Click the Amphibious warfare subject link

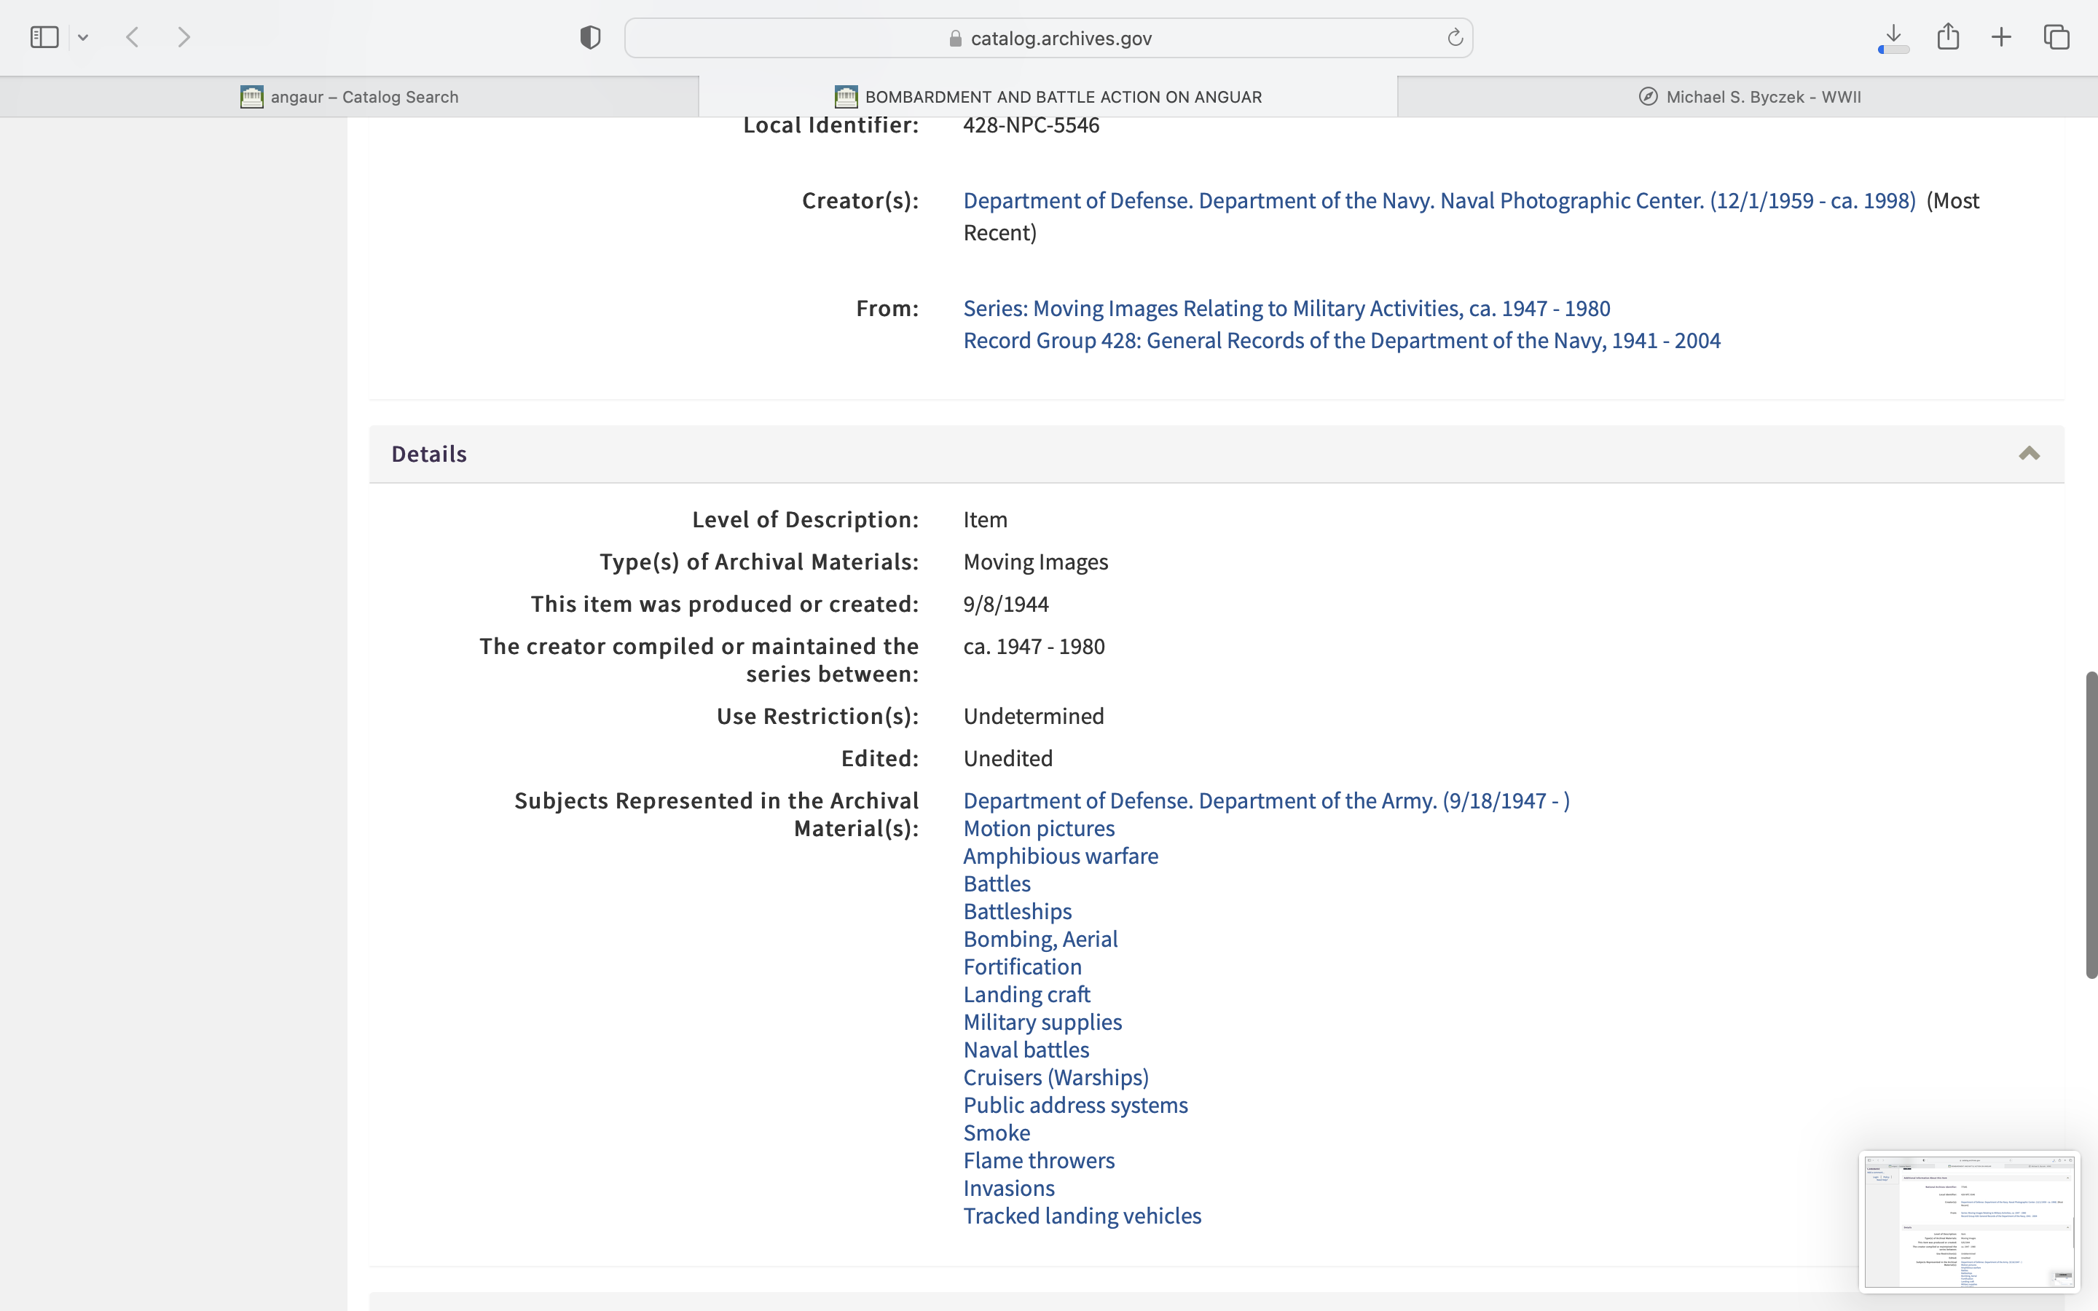(x=1059, y=856)
